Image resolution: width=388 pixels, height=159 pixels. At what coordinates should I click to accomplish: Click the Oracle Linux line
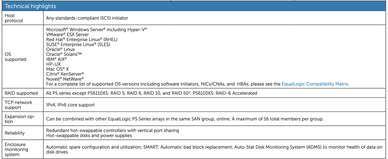tap(61, 49)
